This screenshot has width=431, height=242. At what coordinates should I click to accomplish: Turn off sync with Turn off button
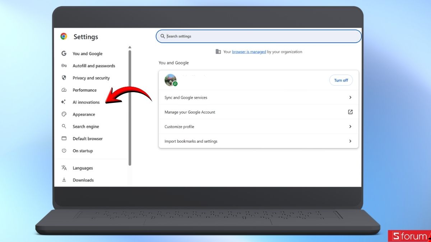coord(341,80)
